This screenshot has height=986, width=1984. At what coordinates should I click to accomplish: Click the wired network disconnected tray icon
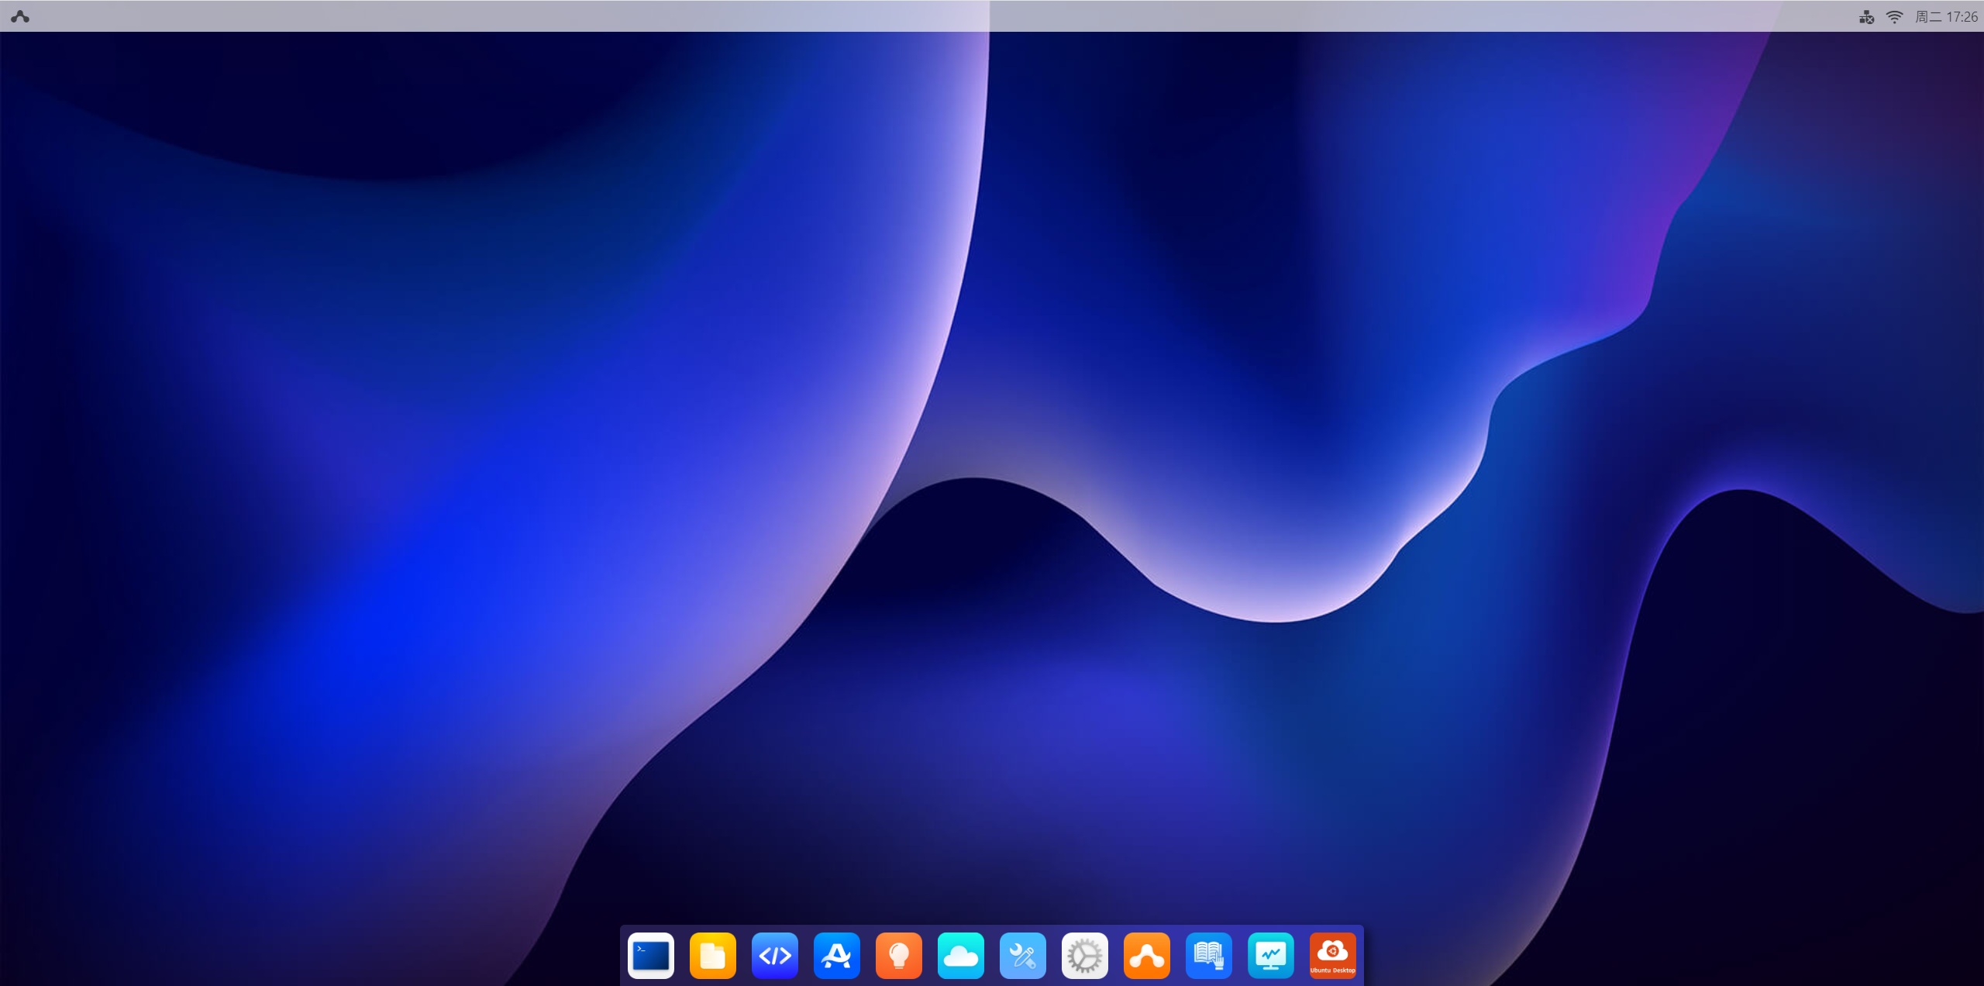click(x=1866, y=16)
